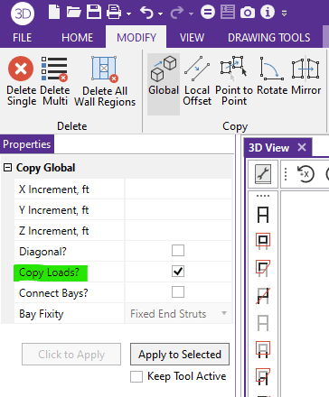Open the Rotate copy tool
The image size is (329, 397).
point(272,75)
